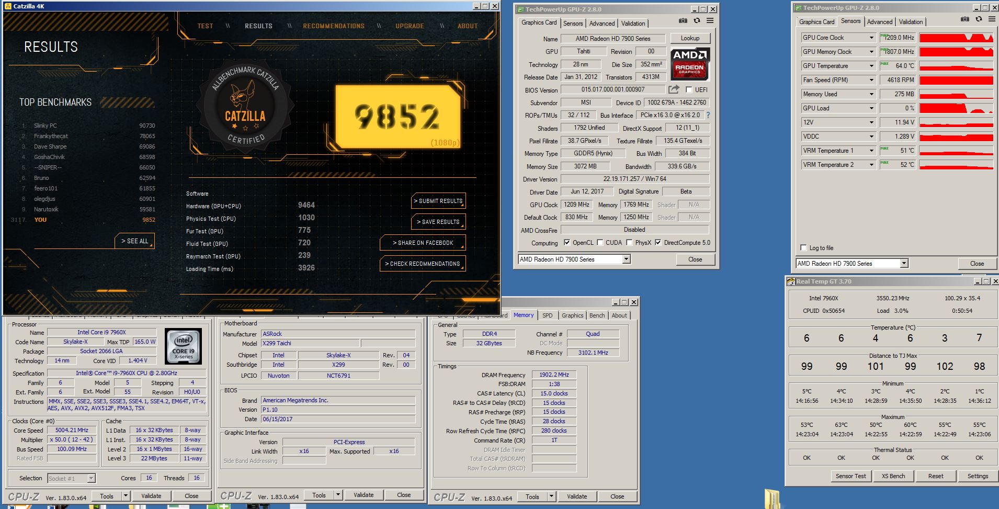The height and width of the screenshot is (509, 999).
Task: Toggle the OpenCL checkbox
Action: click(x=567, y=243)
